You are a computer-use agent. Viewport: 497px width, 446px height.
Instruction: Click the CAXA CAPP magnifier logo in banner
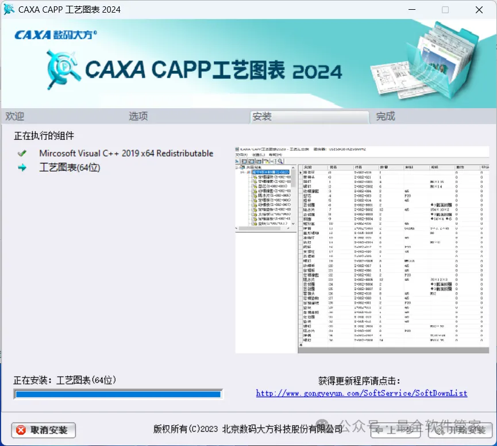[x=63, y=70]
